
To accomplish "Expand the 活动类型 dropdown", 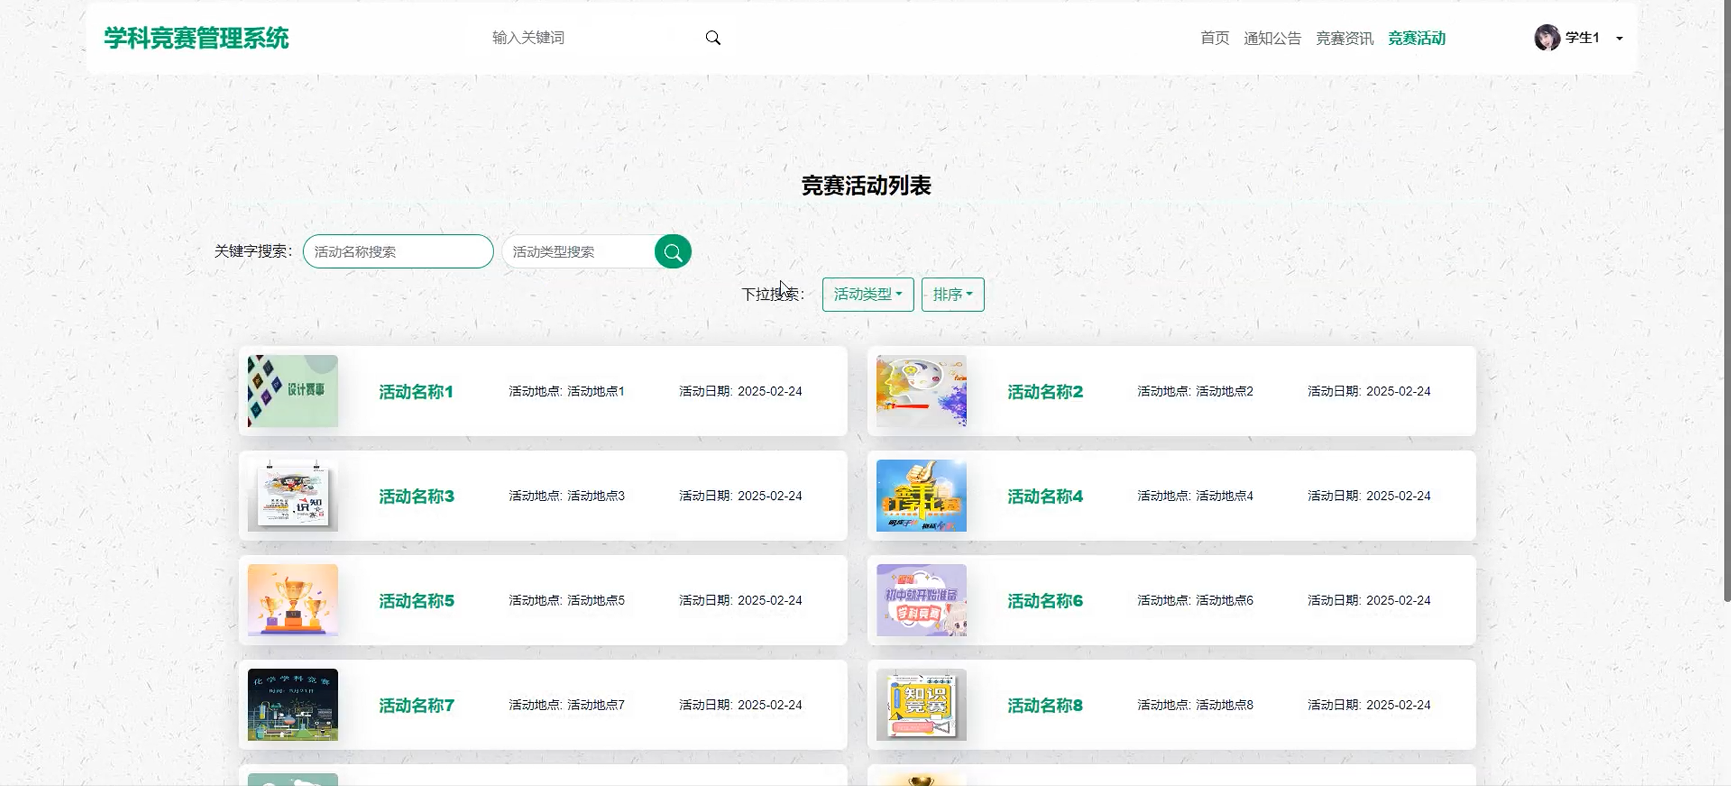I will click(x=867, y=294).
